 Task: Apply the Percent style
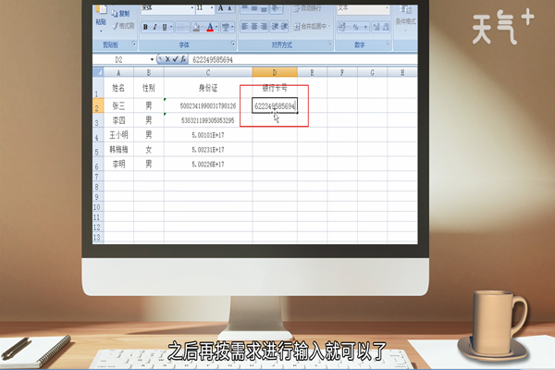(355, 27)
